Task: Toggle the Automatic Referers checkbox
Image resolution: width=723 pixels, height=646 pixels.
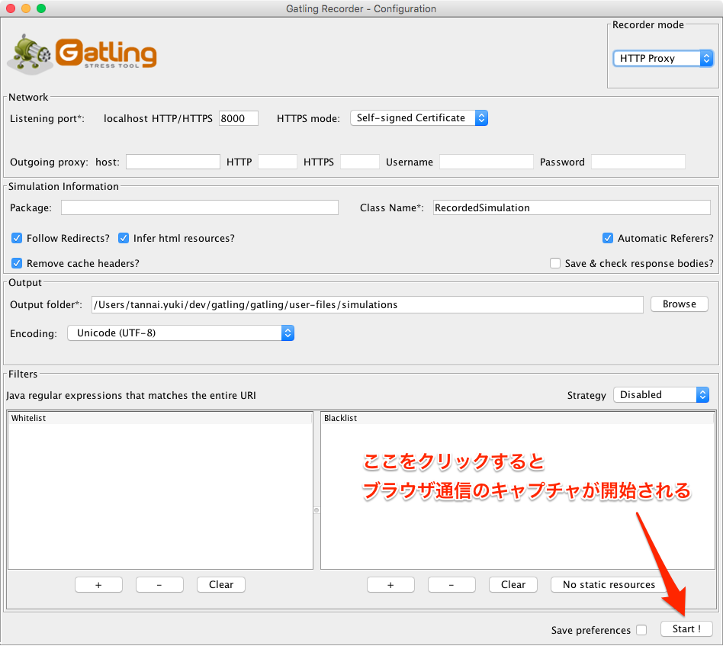Action: tap(608, 238)
